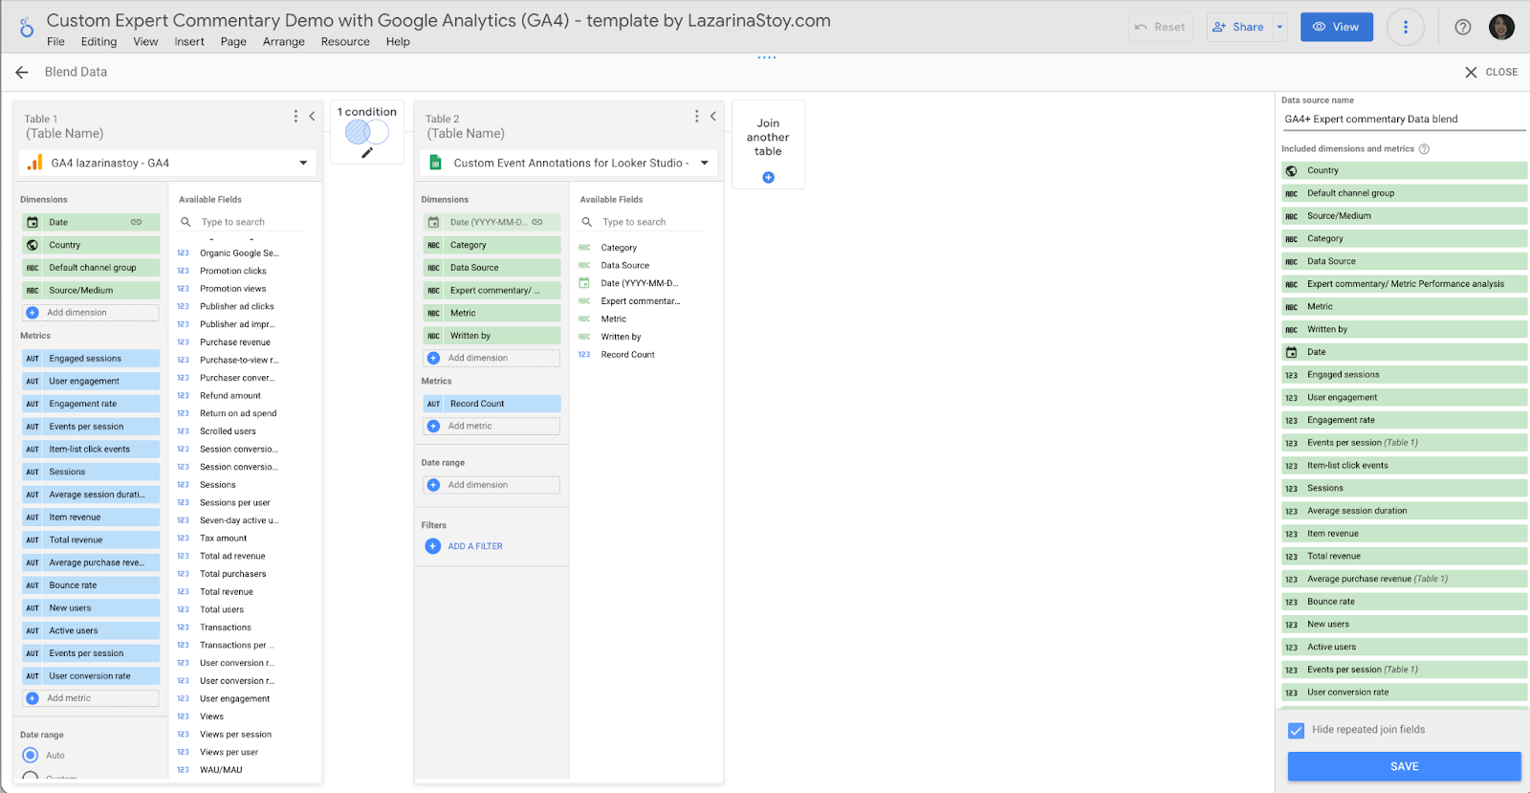Screen dimensions: 1530x793
Task: Collapse Table 1 with the chevron arrow
Action: click(312, 116)
